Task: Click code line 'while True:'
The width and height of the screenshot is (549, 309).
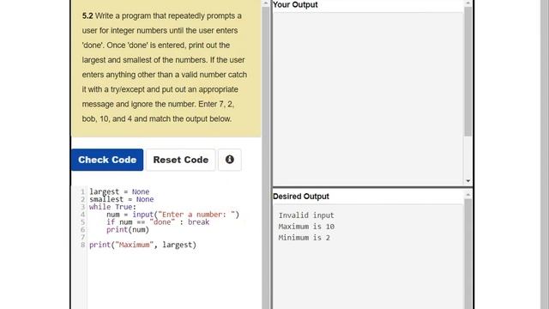Action: click(x=112, y=207)
